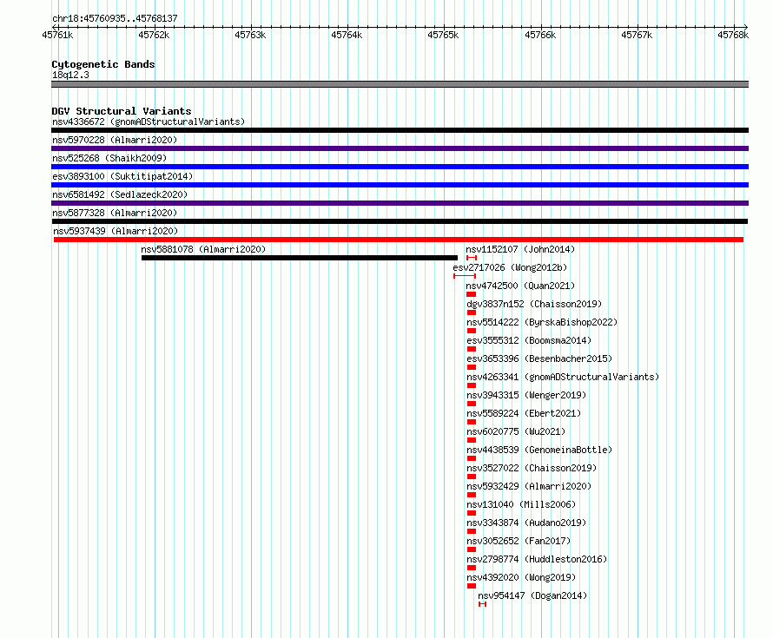Click the tiny nsv954147 red marker
Viewport: 773px width, 638px height.
click(482, 604)
